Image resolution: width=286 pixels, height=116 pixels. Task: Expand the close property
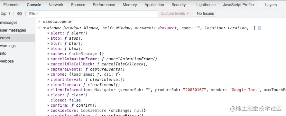pos(48,95)
